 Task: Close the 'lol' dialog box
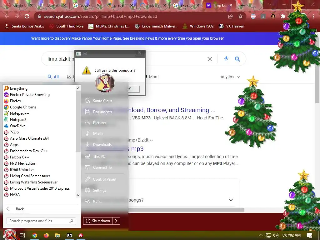[139, 53]
